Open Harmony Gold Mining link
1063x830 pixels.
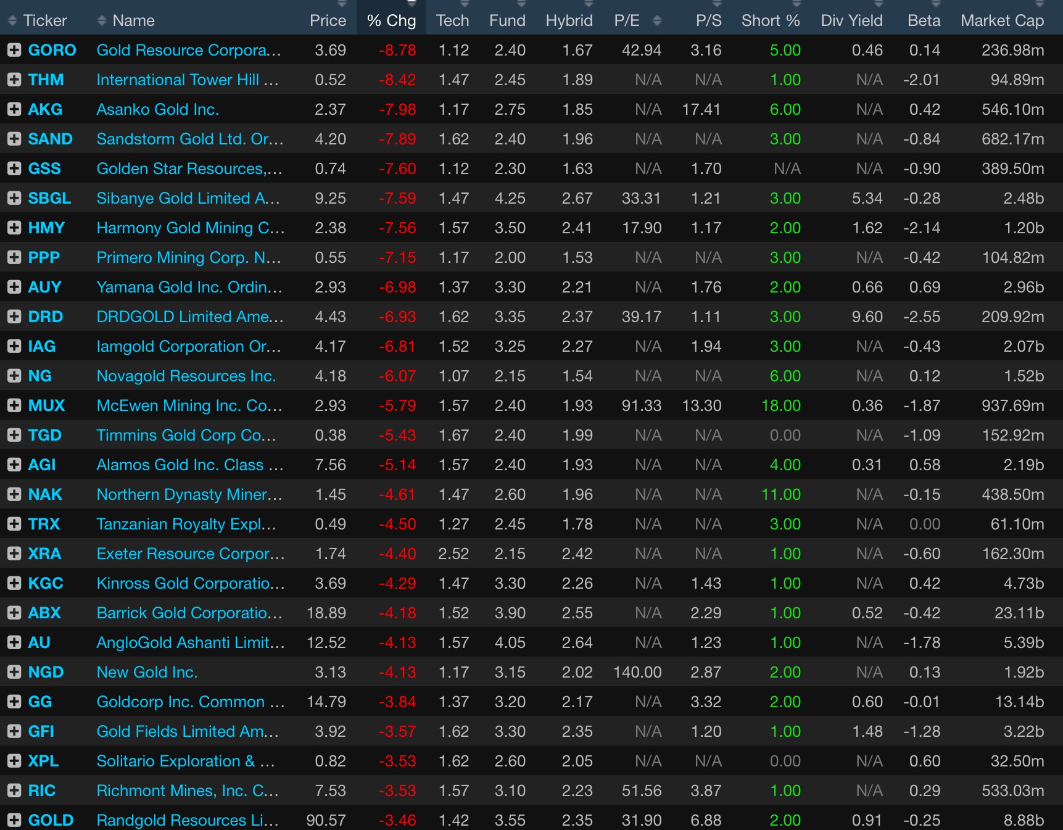pyautogui.click(x=191, y=228)
